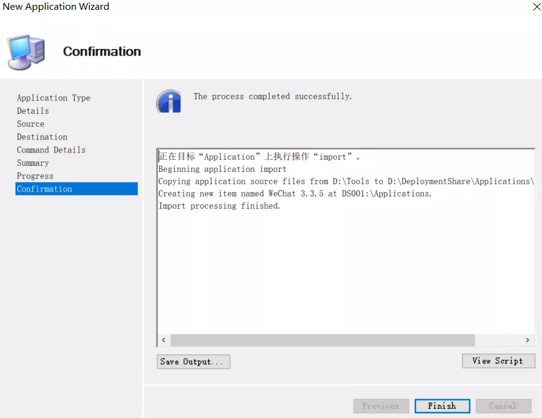Image resolution: width=542 pixels, height=418 pixels.
Task: Open the View Script button
Action: (x=498, y=361)
